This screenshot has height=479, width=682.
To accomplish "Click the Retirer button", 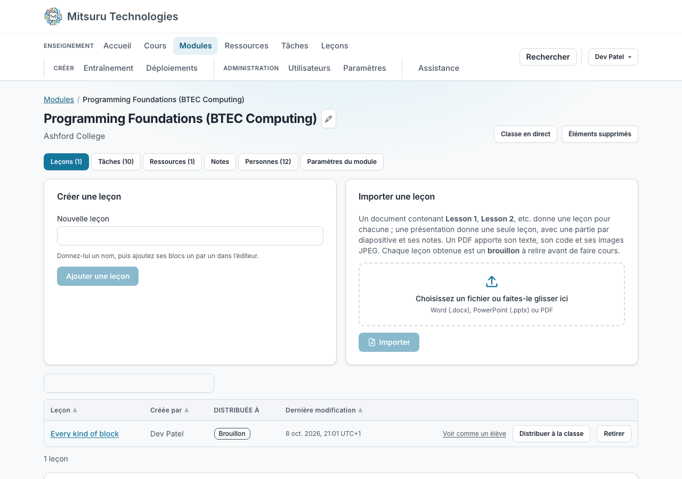I will pyautogui.click(x=614, y=434).
